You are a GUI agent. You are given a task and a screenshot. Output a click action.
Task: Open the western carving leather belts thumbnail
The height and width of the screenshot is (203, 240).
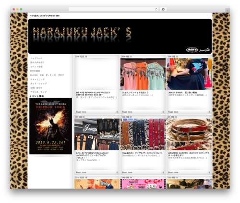189,134
